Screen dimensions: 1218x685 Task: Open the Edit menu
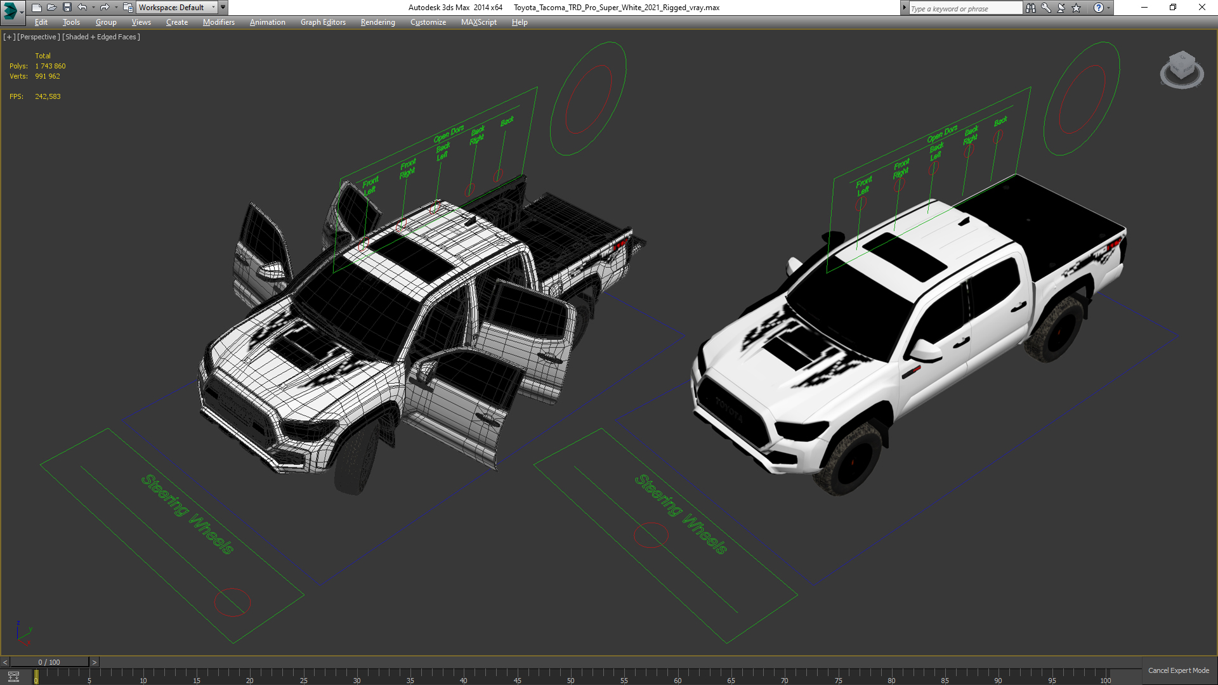click(41, 22)
